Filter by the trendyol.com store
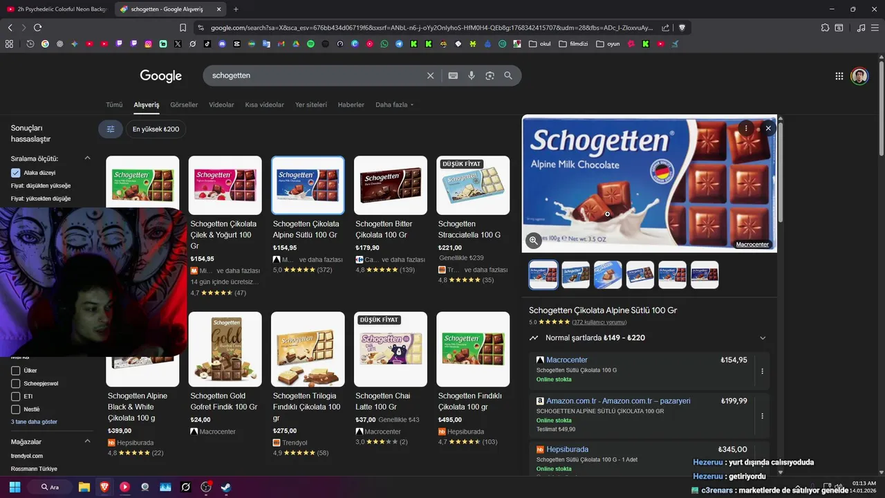The height and width of the screenshot is (498, 885). [x=27, y=456]
